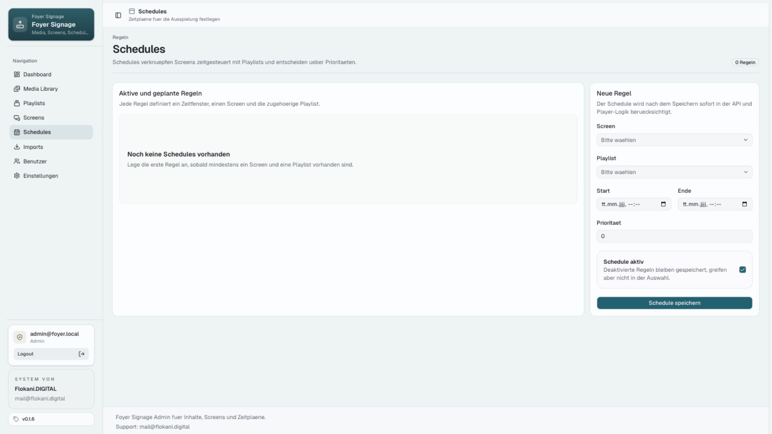Click the Einstellungen gear icon
This screenshot has height=434, width=772.
click(x=17, y=176)
